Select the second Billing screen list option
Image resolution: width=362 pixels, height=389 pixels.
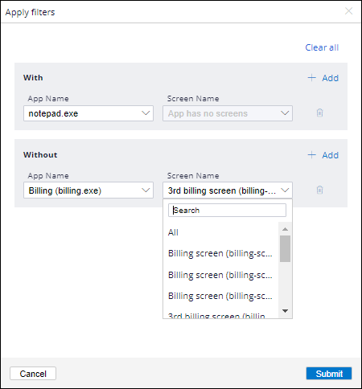point(221,275)
